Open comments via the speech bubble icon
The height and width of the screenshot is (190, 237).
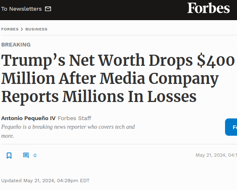click(26, 155)
